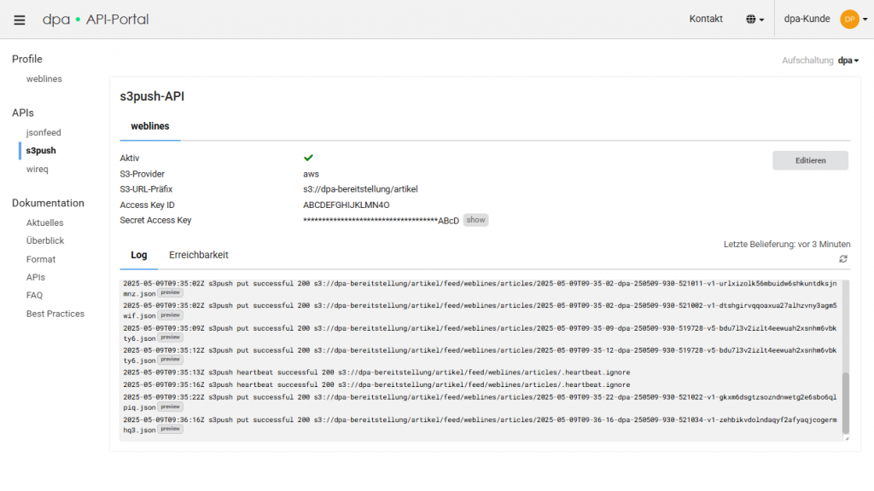Switch to the Erreichbarkeit tab

[198, 255]
